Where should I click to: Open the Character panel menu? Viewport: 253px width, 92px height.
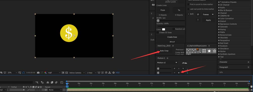248,62
